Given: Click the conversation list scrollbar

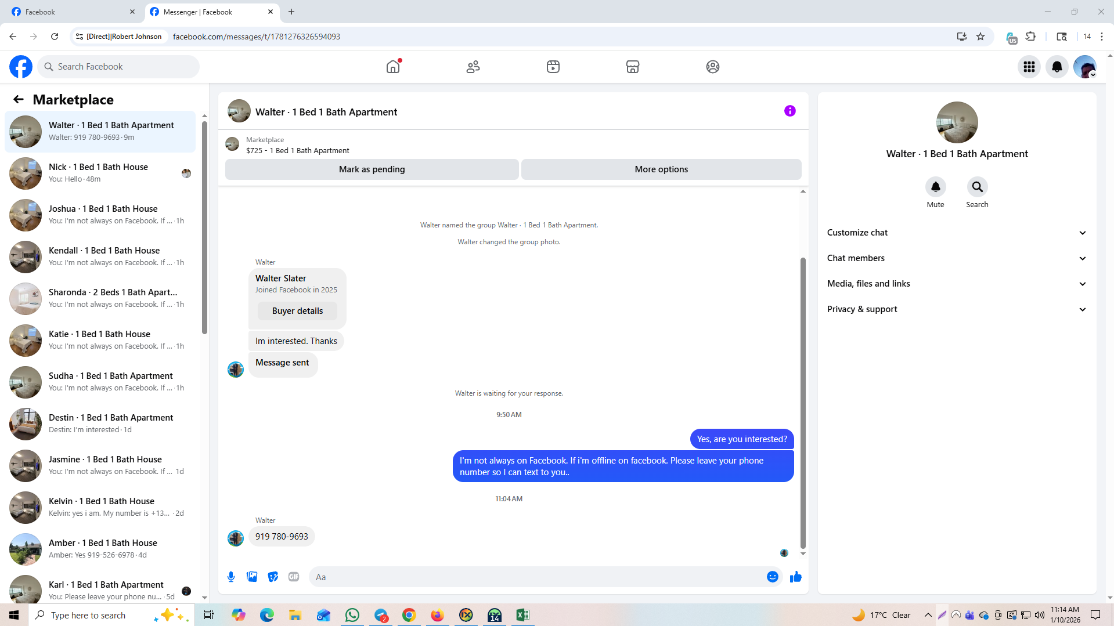Looking at the screenshot, I should 204,226.
